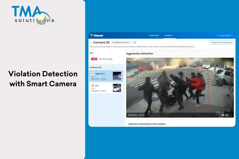This screenshot has height=159, width=239.
Task: Toggle HD quality on the video
Action: [227, 115]
